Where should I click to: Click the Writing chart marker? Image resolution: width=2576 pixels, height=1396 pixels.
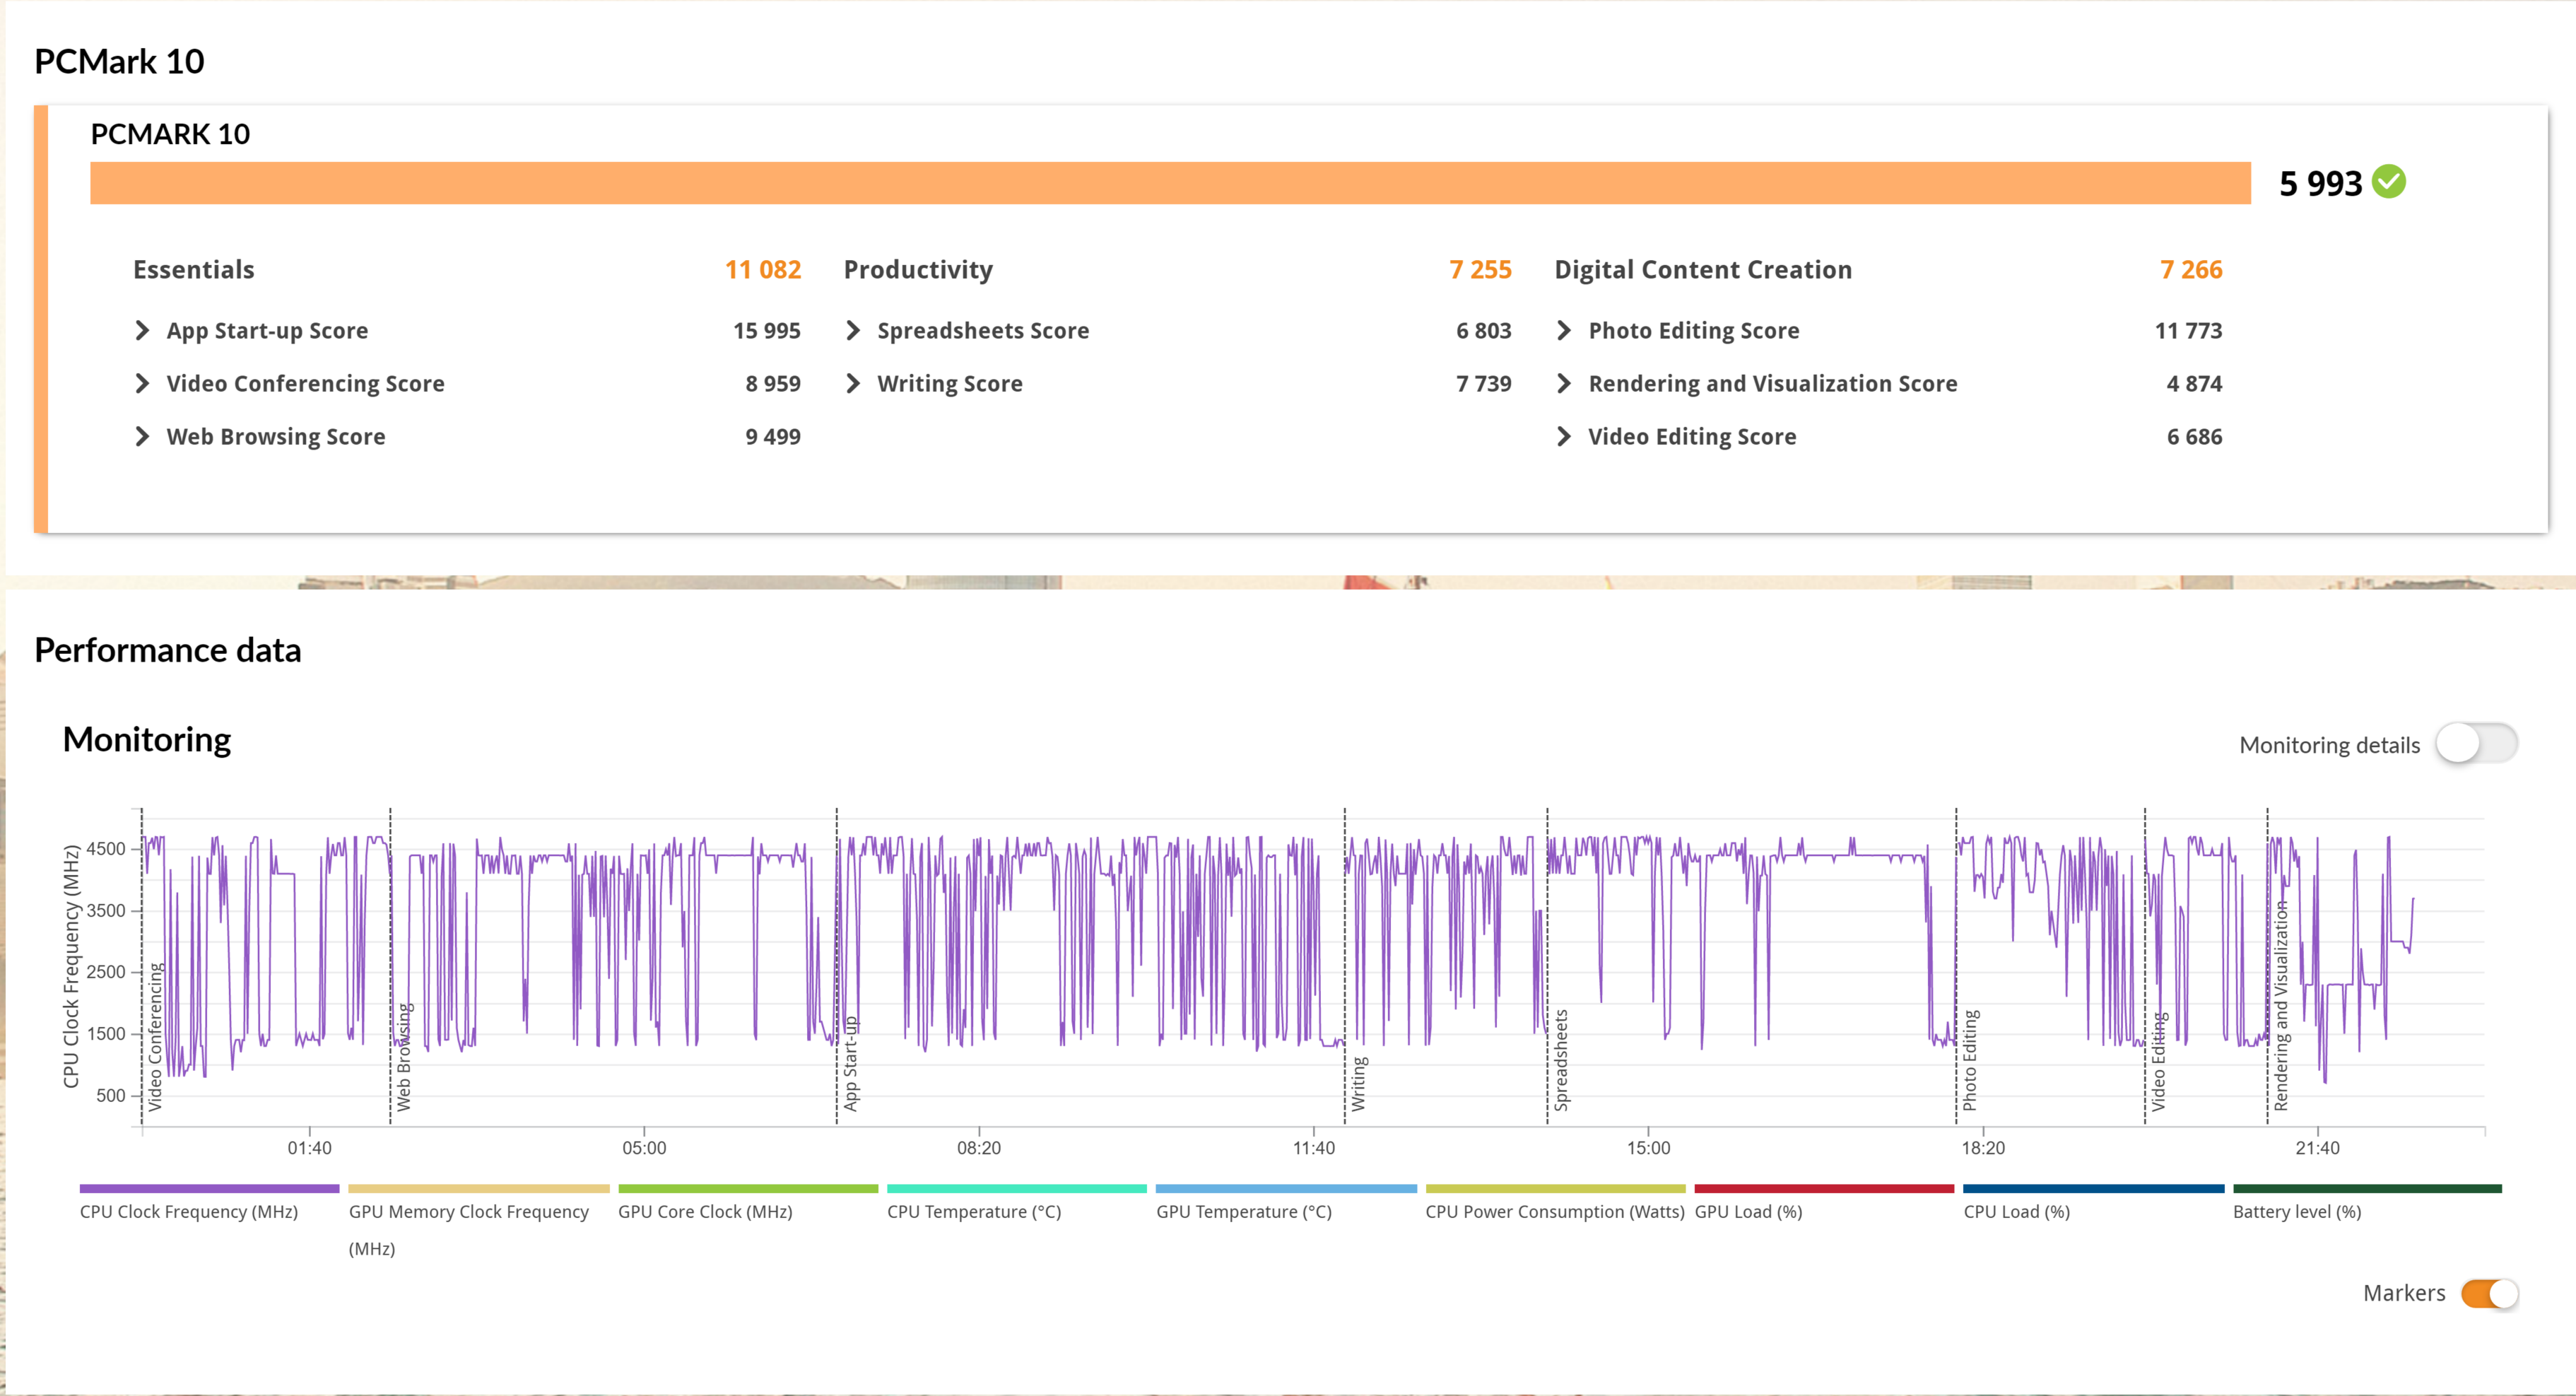tap(1358, 1084)
